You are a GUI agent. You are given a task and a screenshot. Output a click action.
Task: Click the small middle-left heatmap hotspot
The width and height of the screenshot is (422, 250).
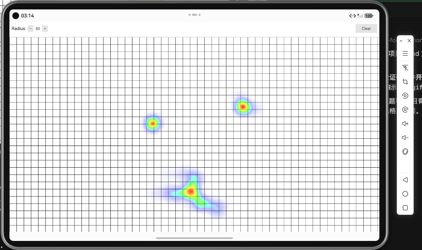pyautogui.click(x=152, y=123)
